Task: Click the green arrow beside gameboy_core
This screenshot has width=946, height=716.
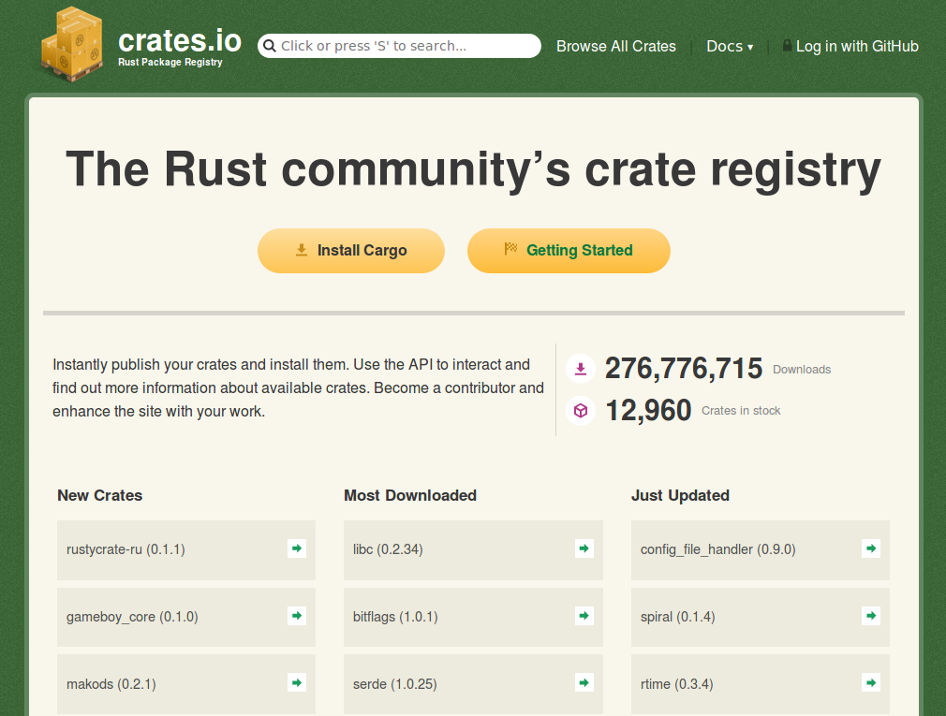Action: click(297, 616)
